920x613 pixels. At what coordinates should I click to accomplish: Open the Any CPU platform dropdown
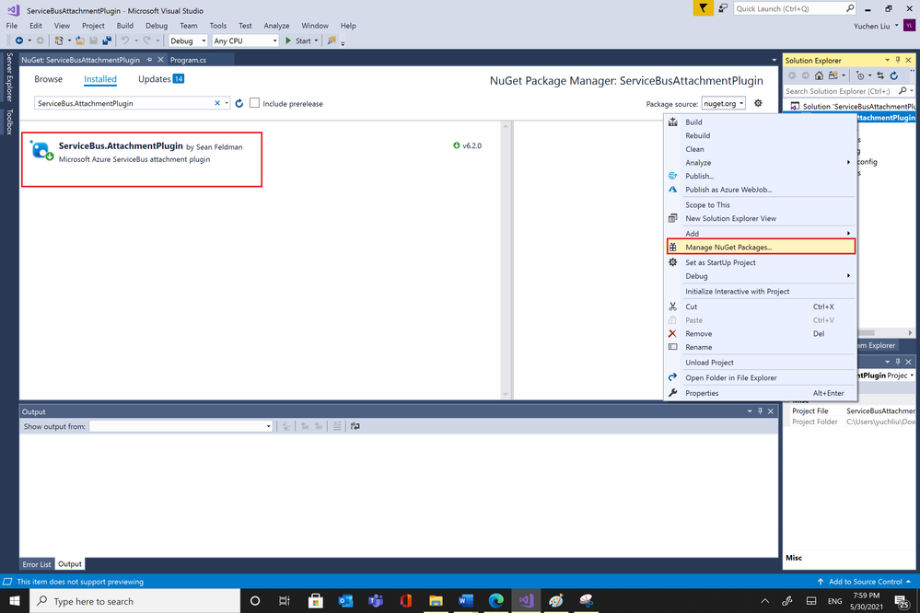point(245,40)
